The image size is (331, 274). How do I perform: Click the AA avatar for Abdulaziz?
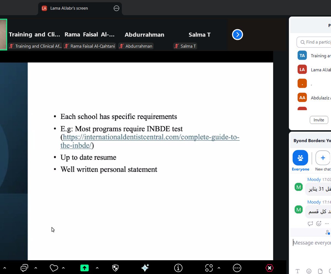coord(302,98)
